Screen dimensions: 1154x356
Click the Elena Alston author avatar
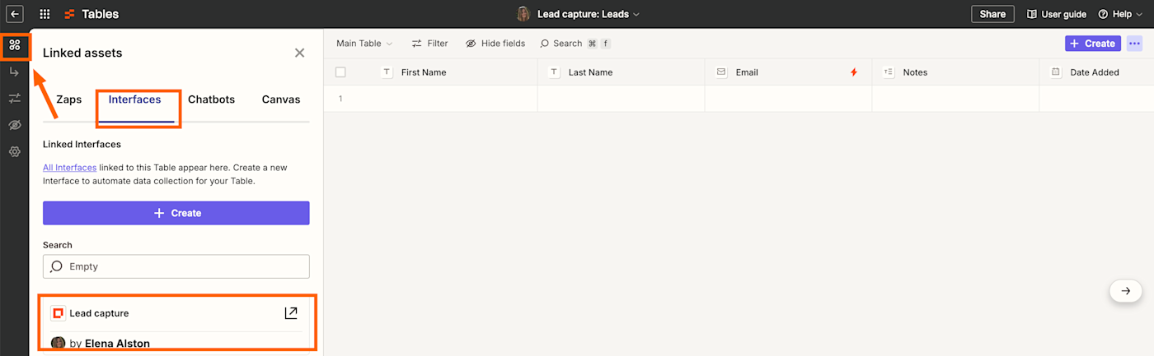pyautogui.click(x=59, y=343)
